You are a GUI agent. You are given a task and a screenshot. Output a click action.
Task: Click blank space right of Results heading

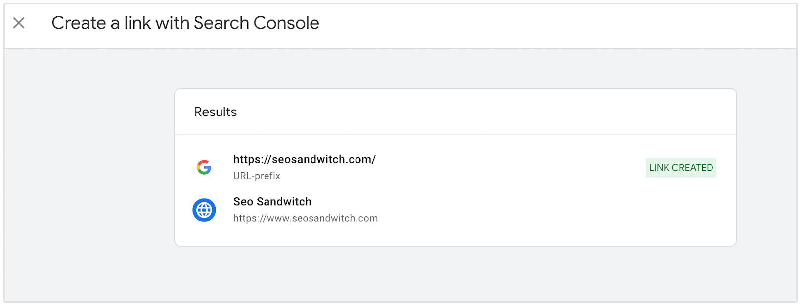pos(470,112)
